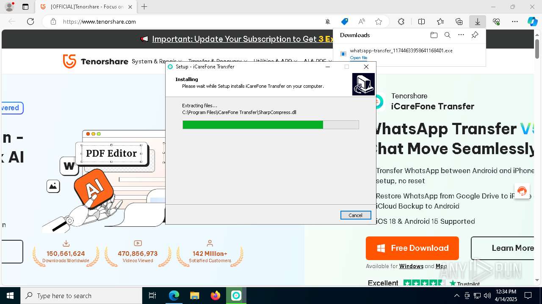Open browser Extensions puzzle icon
The image size is (542, 304).
click(x=401, y=22)
